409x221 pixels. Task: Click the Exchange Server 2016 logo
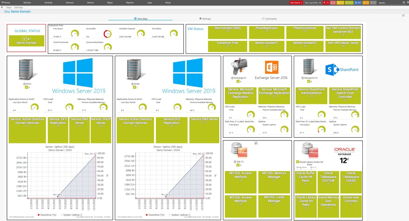271,70
